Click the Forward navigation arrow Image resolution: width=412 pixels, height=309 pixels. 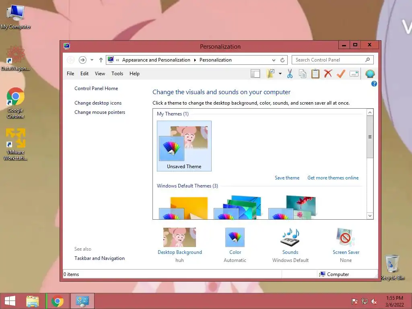[82, 60]
